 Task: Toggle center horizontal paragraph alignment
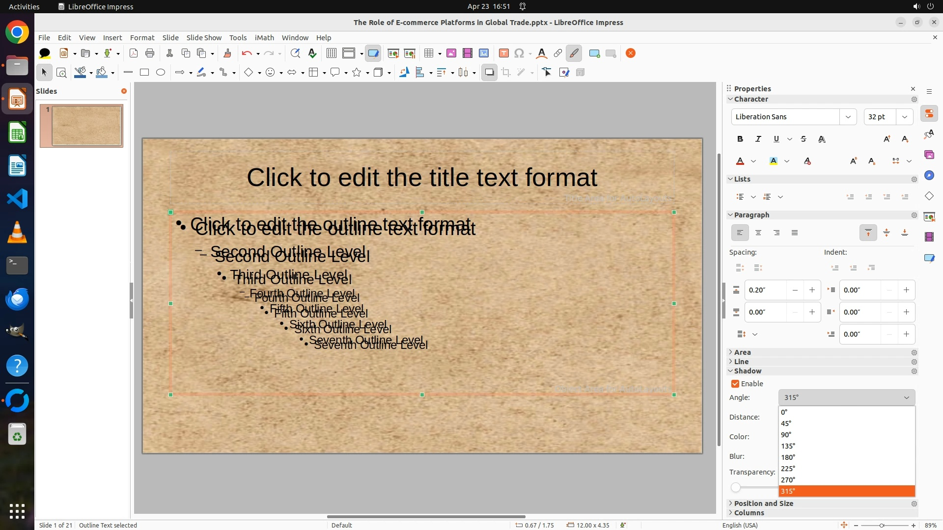[x=758, y=233]
